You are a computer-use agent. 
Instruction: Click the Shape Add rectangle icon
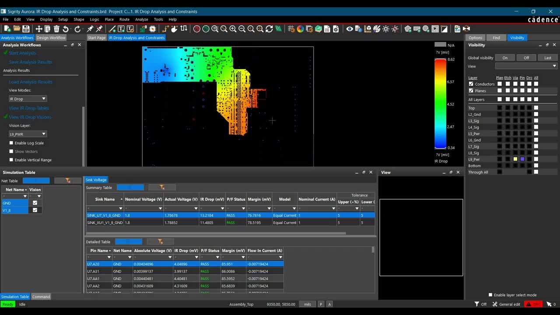pyautogui.click(x=417, y=29)
